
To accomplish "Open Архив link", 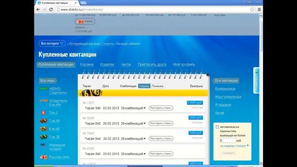I will click(220, 113).
